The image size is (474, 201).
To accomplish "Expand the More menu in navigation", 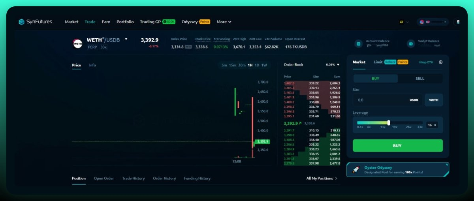I will point(224,22).
